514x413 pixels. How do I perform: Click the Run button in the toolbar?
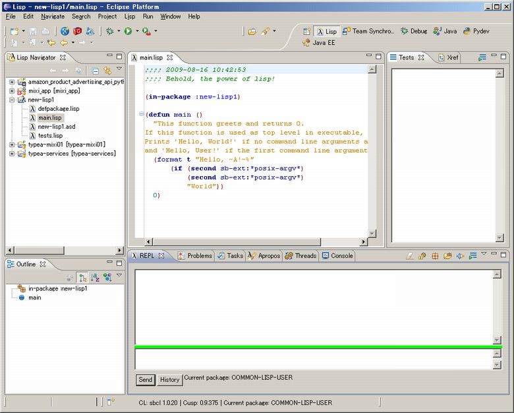pyautogui.click(x=128, y=31)
